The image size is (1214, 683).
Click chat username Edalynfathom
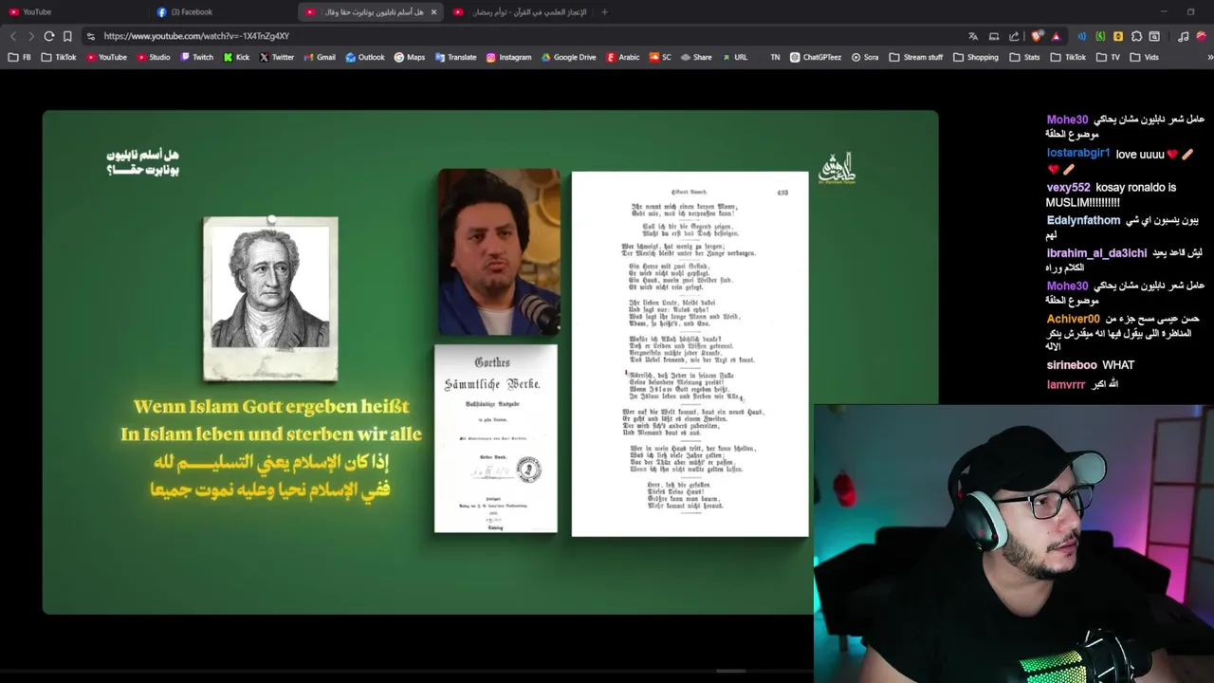click(1083, 220)
